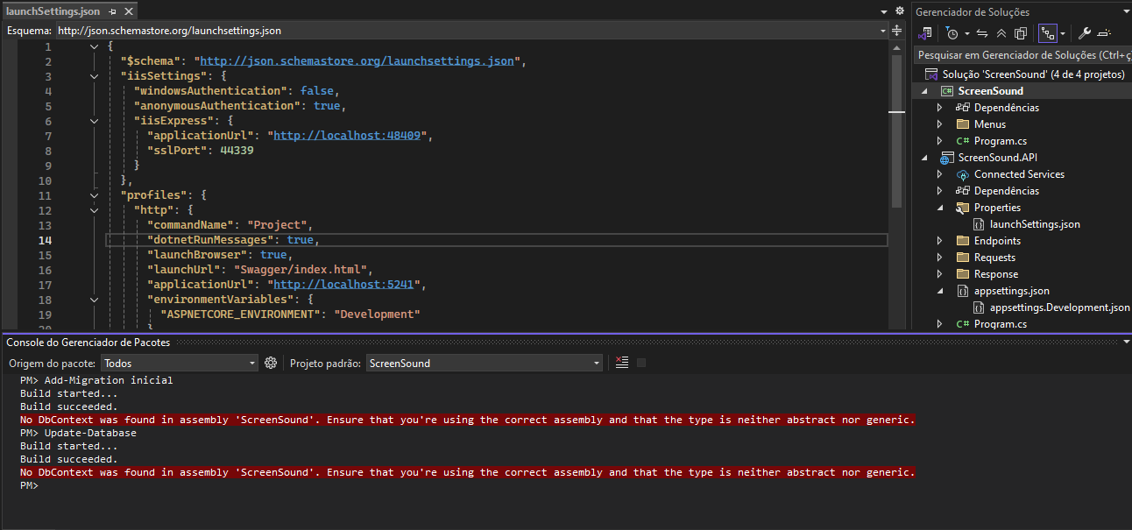Expand the Connected Services node
This screenshot has width=1132, height=530.
940,174
